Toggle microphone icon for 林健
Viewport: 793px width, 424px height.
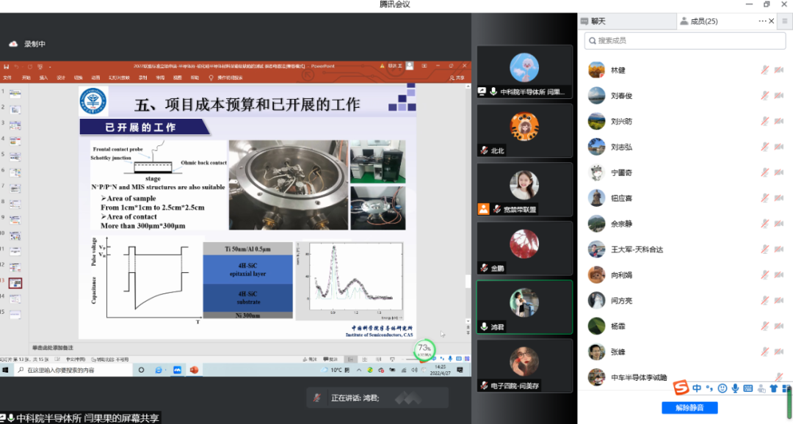tap(764, 70)
